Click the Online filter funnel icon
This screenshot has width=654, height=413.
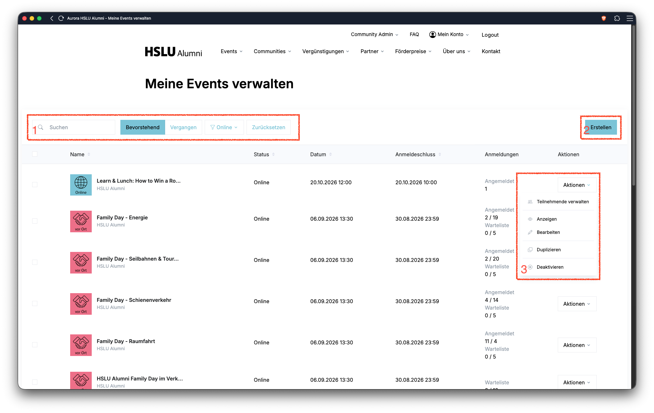(x=212, y=127)
